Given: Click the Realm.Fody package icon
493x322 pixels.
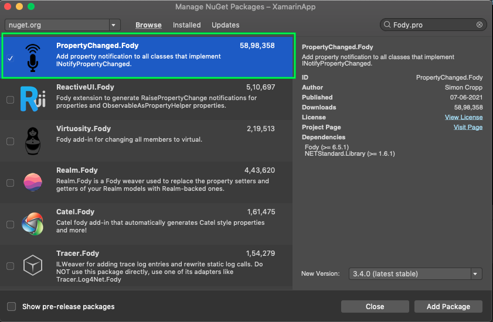Looking at the screenshot, I should click(33, 182).
